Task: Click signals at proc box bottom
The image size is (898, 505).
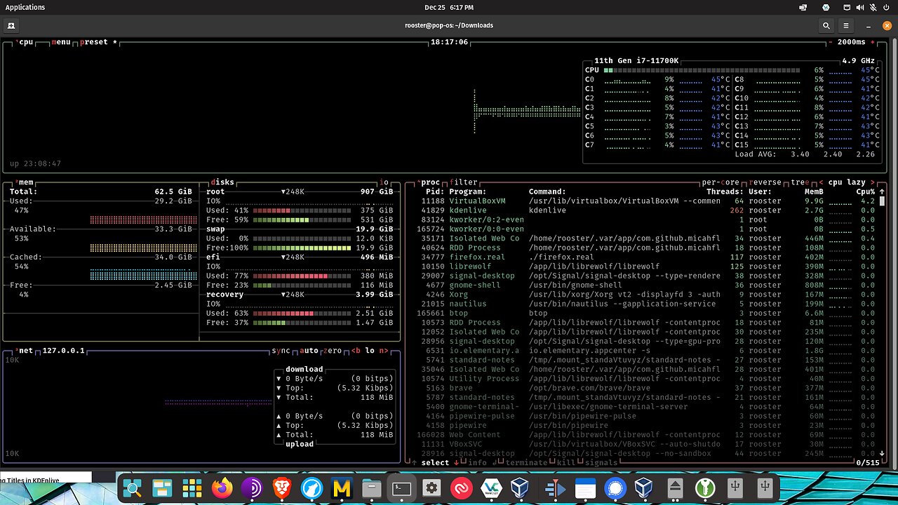Action: coord(601,463)
